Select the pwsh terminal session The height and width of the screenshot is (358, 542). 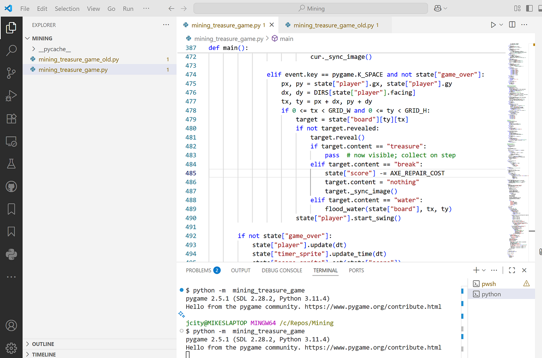(489, 284)
